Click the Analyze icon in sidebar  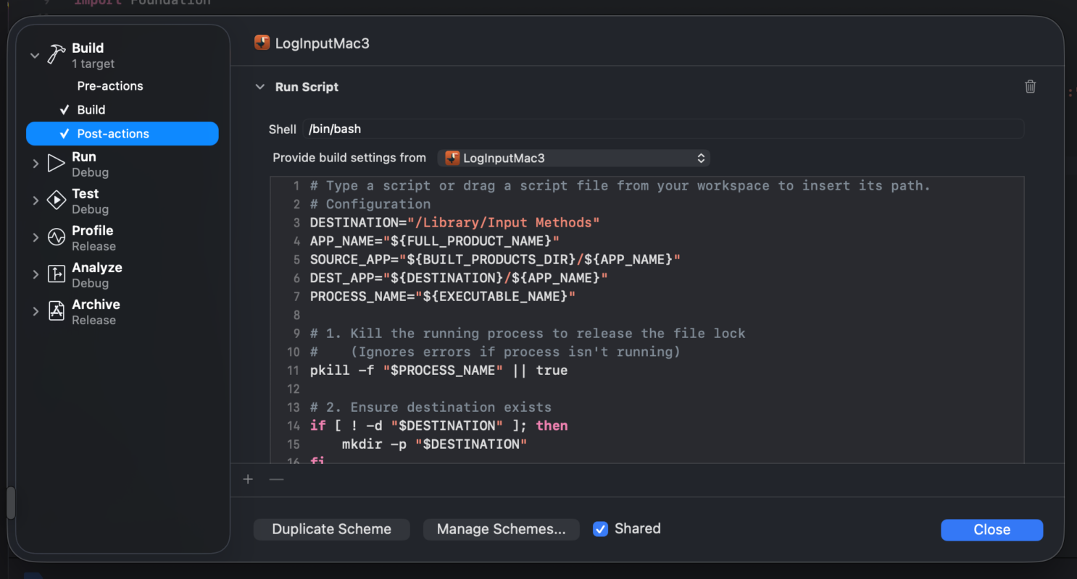(x=57, y=274)
